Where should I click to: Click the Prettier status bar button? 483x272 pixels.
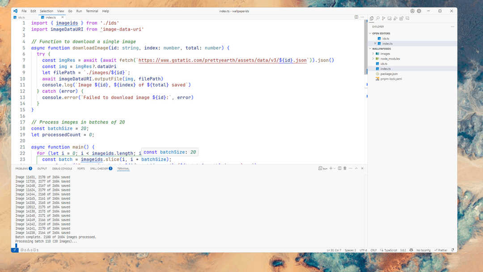(x=442, y=250)
